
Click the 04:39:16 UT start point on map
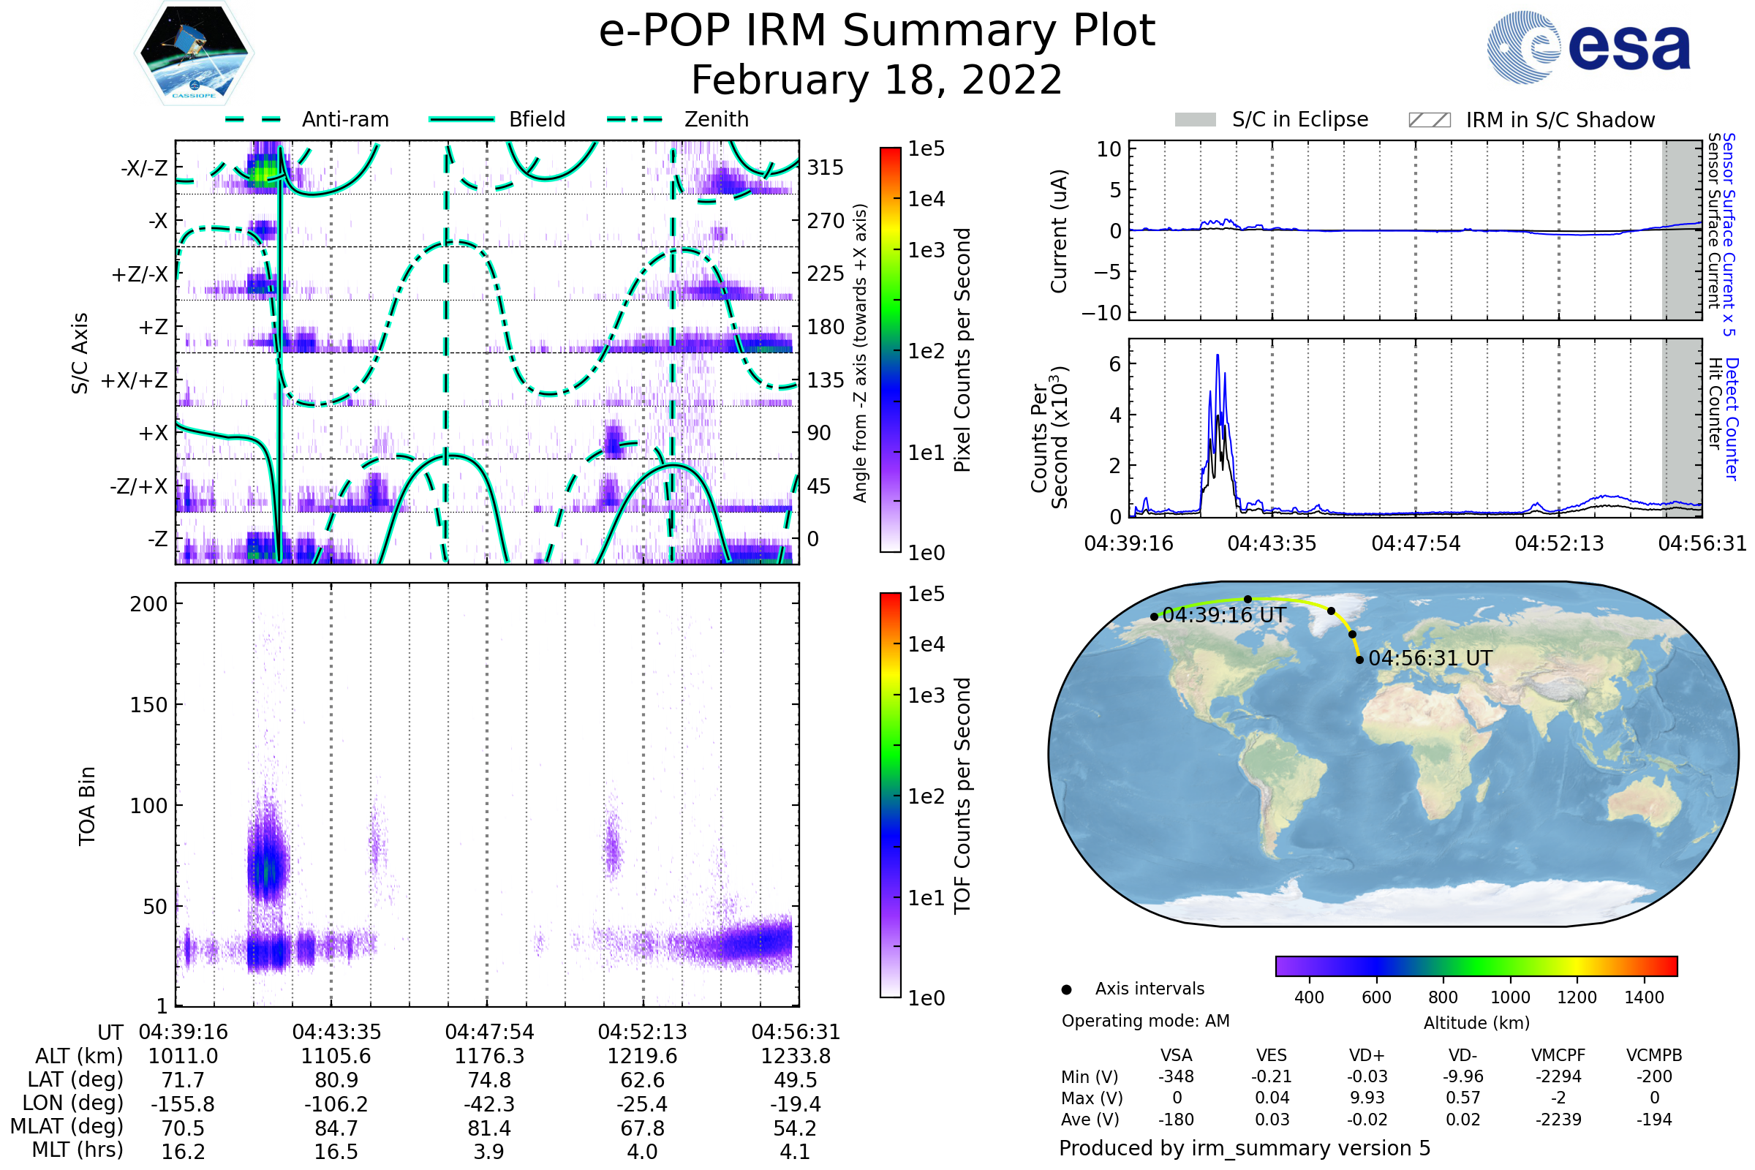pos(1155,617)
